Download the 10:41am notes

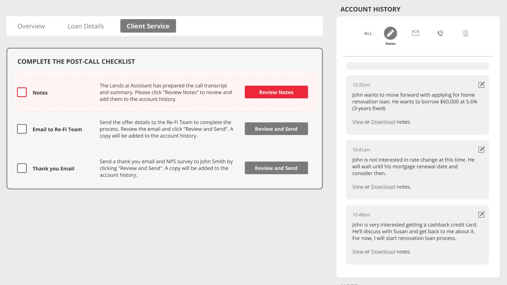click(383, 187)
